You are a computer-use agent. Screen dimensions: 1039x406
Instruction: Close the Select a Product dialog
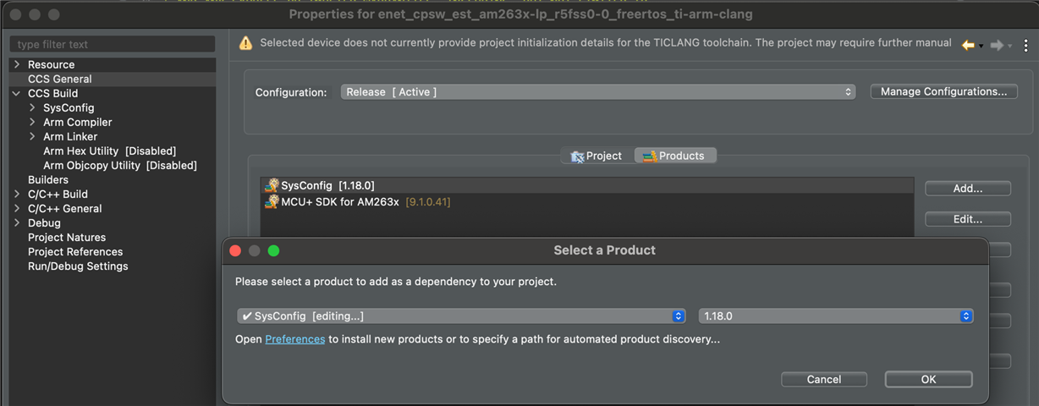pos(236,250)
